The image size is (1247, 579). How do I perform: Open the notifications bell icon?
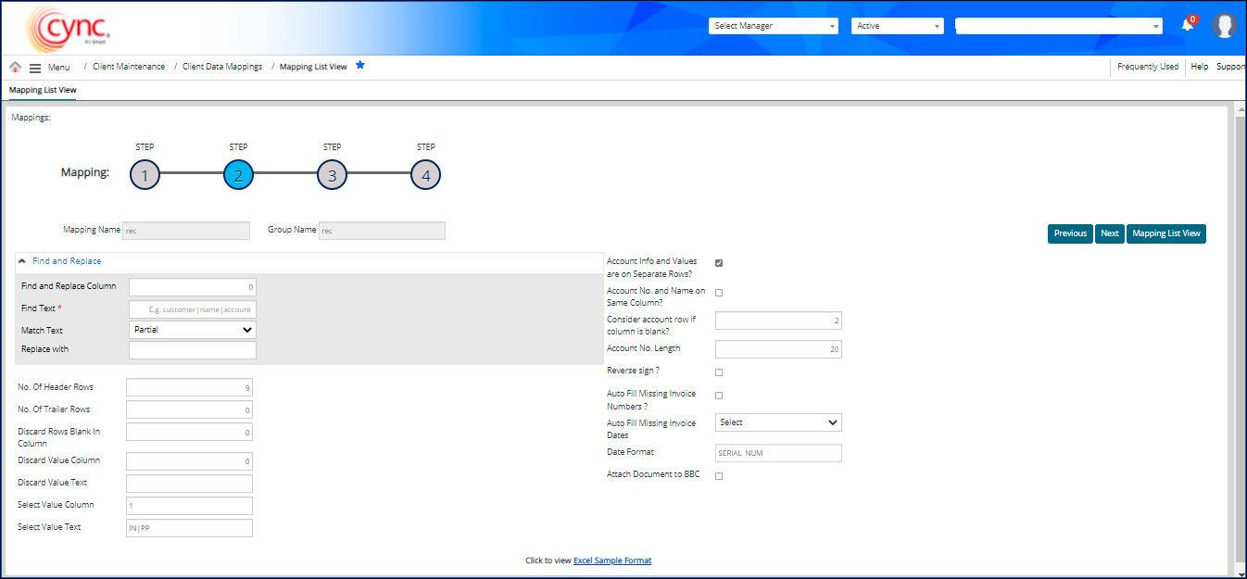tap(1187, 26)
